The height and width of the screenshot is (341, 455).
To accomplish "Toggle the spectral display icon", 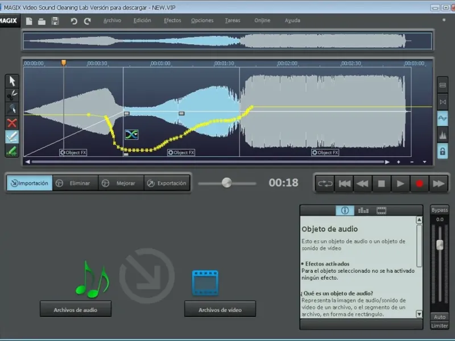I will point(442,135).
